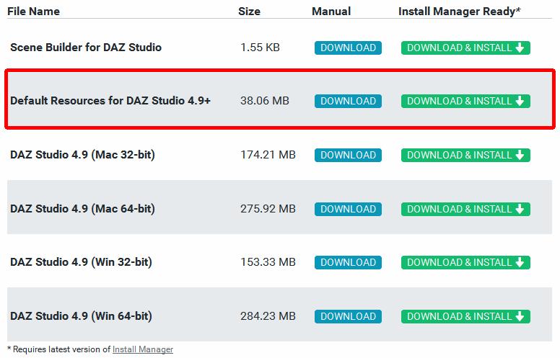Screen dimensions: 560x358
Task: Download DAZ Studio 4.9 Win 32-bit manually
Action: (348, 262)
